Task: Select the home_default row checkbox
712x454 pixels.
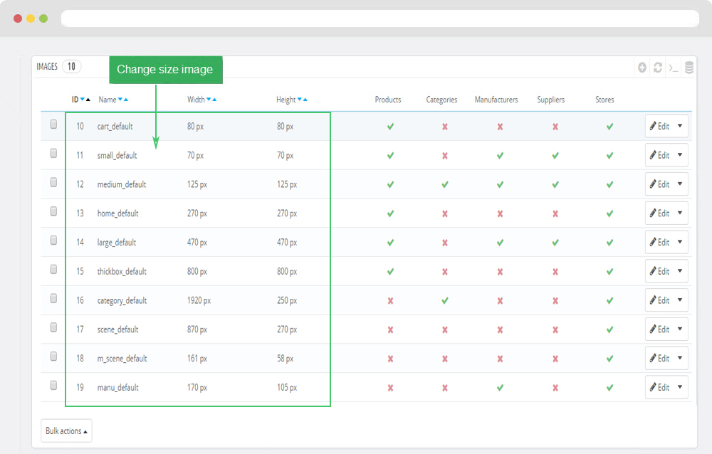Action: [53, 211]
